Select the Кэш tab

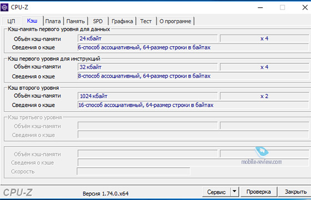point(32,21)
